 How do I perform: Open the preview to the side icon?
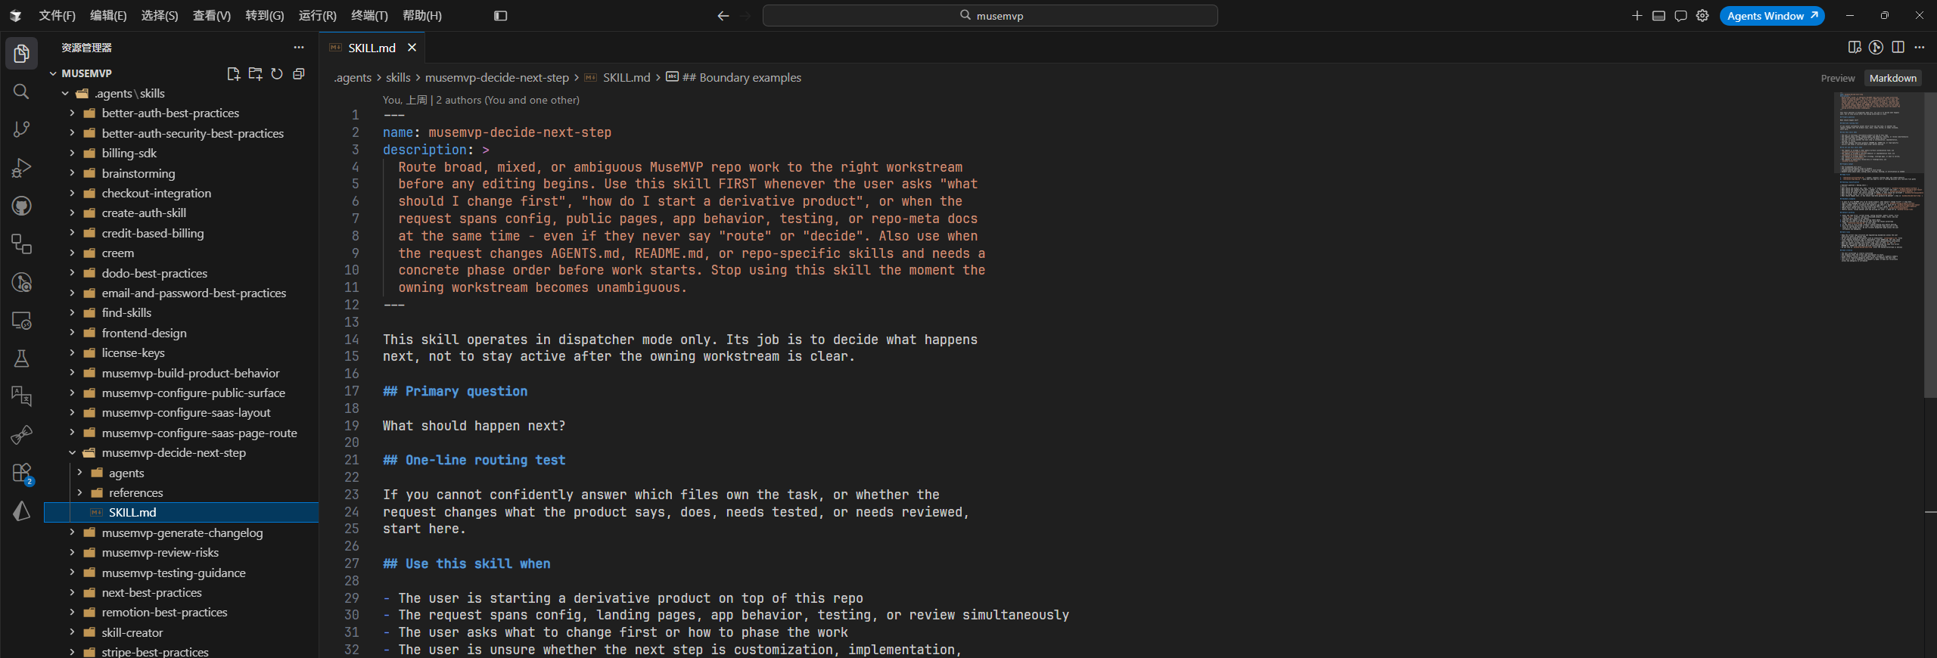tap(1855, 48)
